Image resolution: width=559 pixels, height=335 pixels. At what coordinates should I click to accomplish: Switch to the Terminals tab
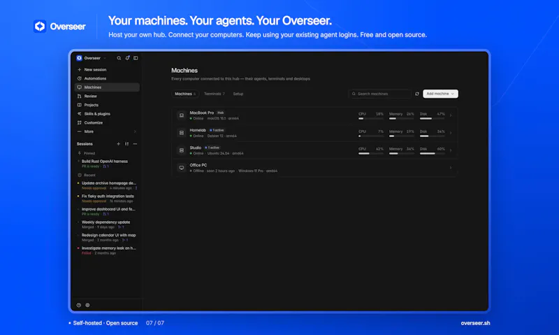pyautogui.click(x=215, y=94)
